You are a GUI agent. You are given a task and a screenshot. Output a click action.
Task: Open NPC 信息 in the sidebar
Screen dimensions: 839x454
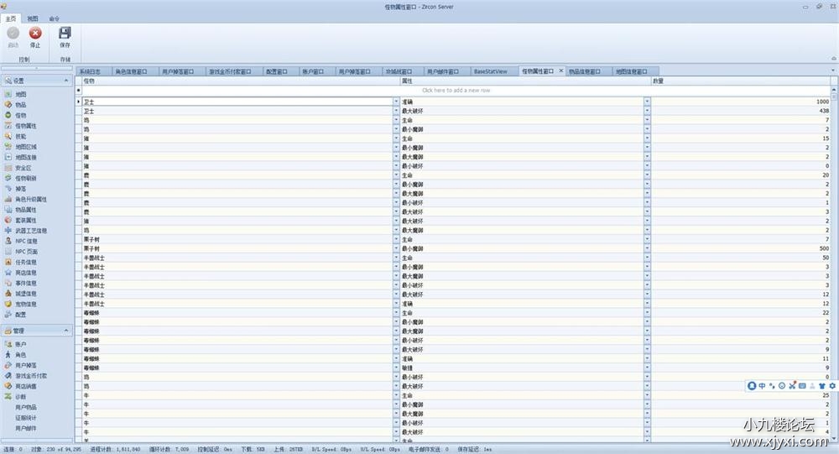point(25,241)
